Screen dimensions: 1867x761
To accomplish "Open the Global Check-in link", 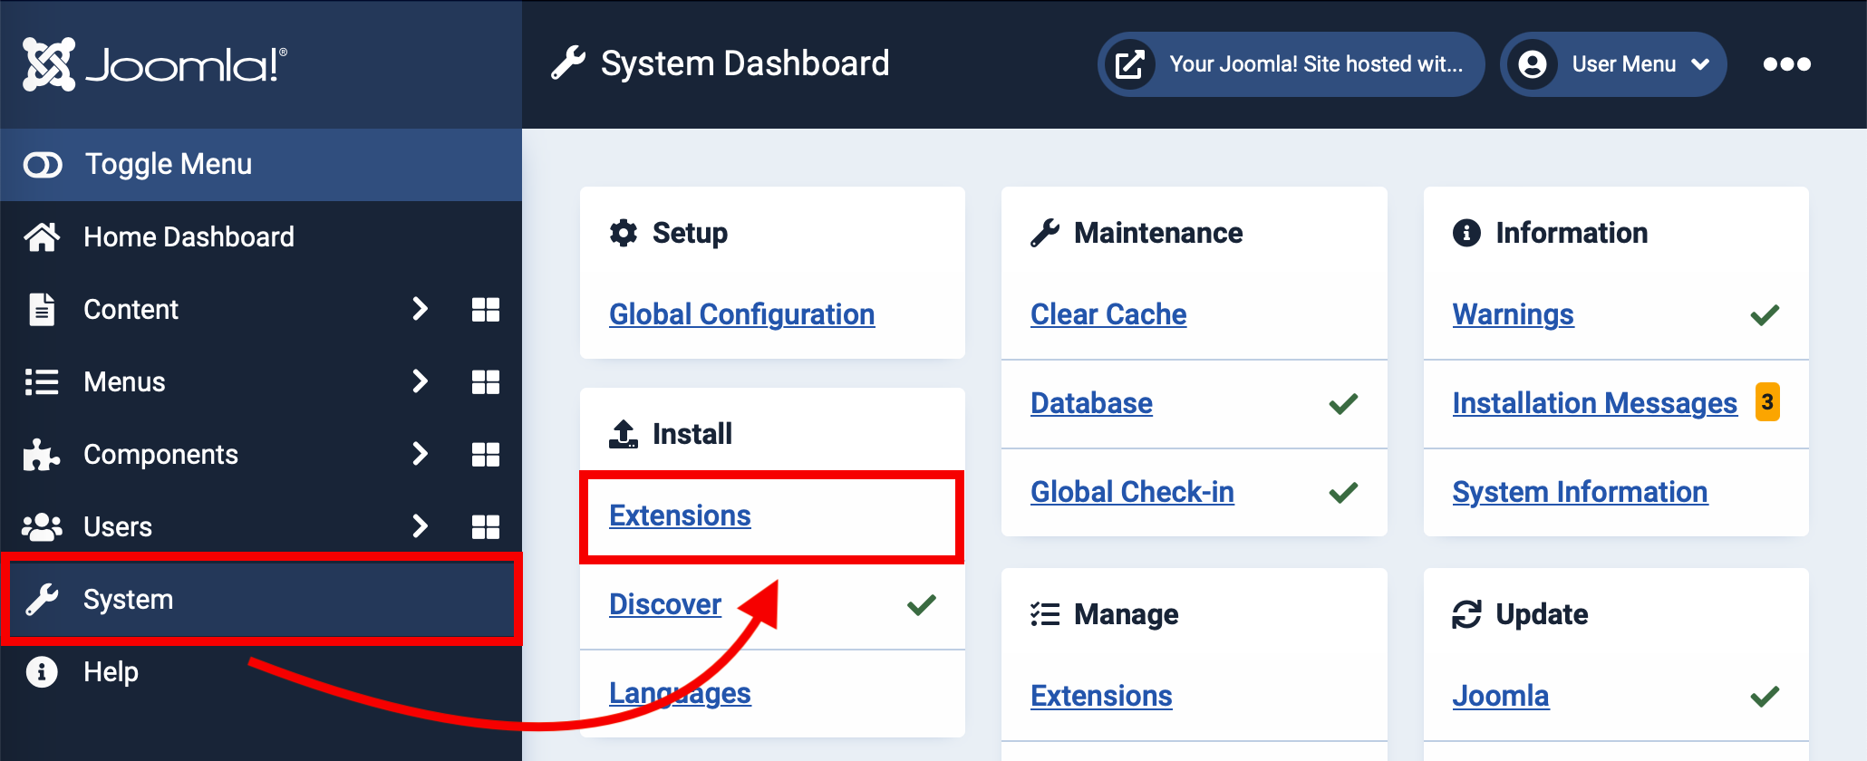I will pyautogui.click(x=1132, y=492).
